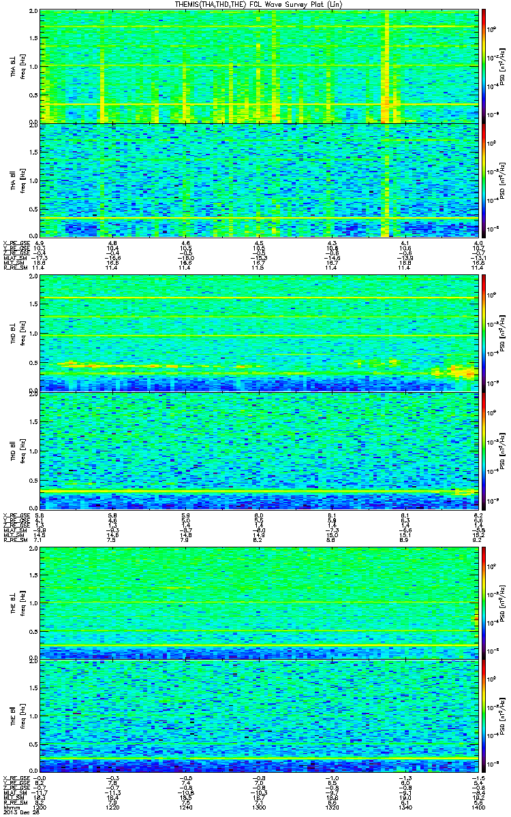The image size is (511, 817).
Task: Click the PSD label of THA BL color bar
Action: (x=504, y=67)
